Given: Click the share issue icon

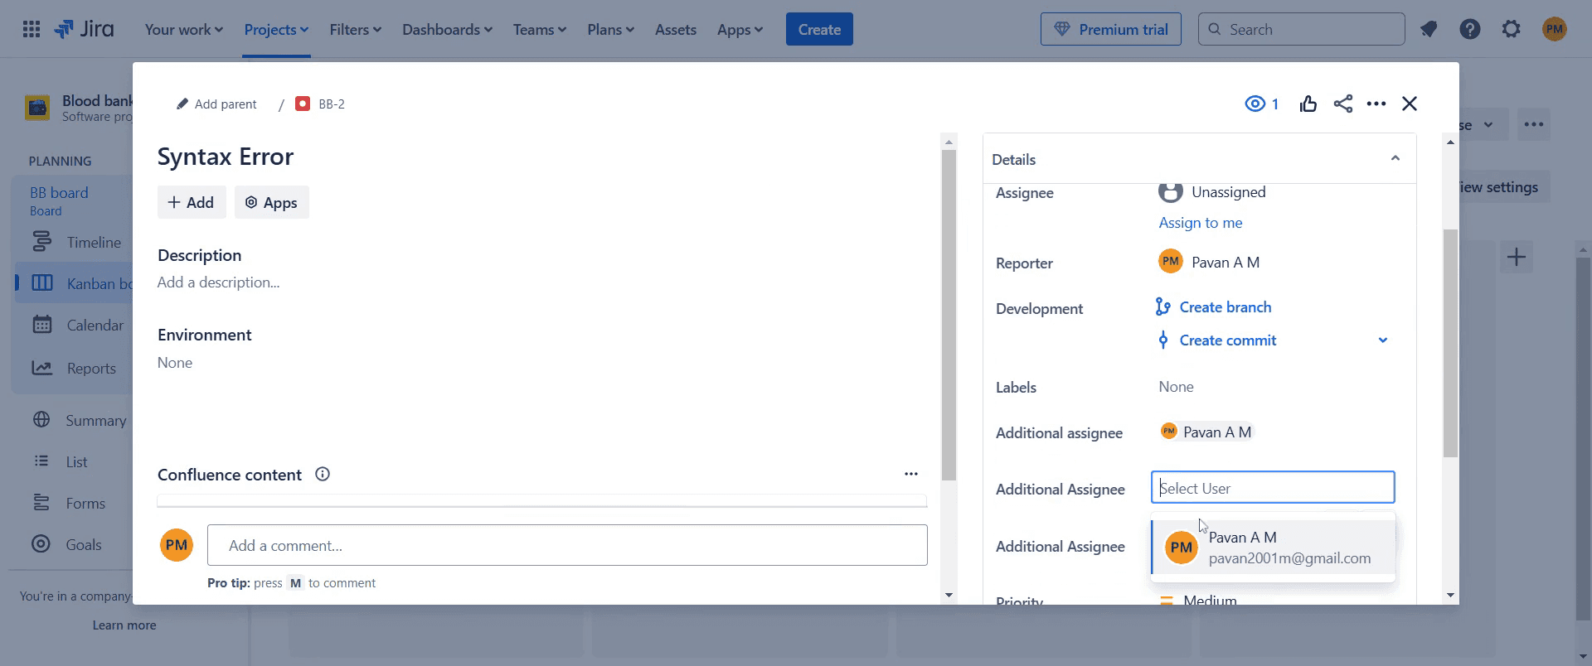Looking at the screenshot, I should 1343,104.
